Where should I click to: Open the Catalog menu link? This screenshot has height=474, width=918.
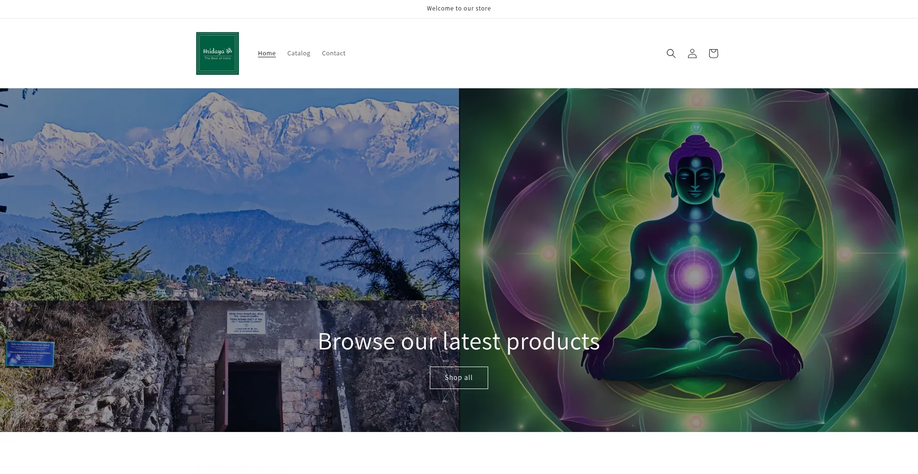pyautogui.click(x=298, y=53)
